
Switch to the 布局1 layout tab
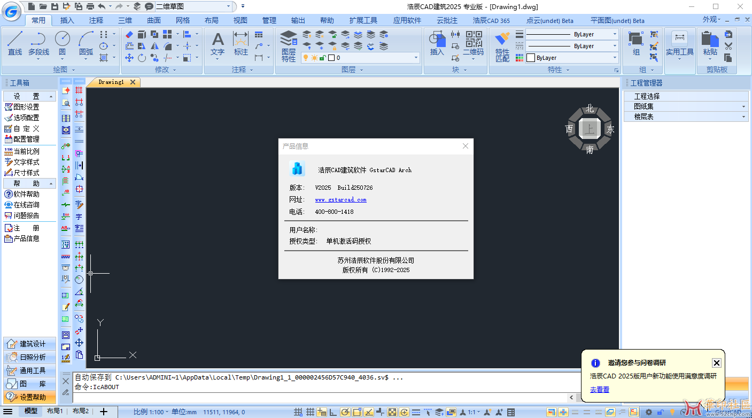pyautogui.click(x=55, y=411)
